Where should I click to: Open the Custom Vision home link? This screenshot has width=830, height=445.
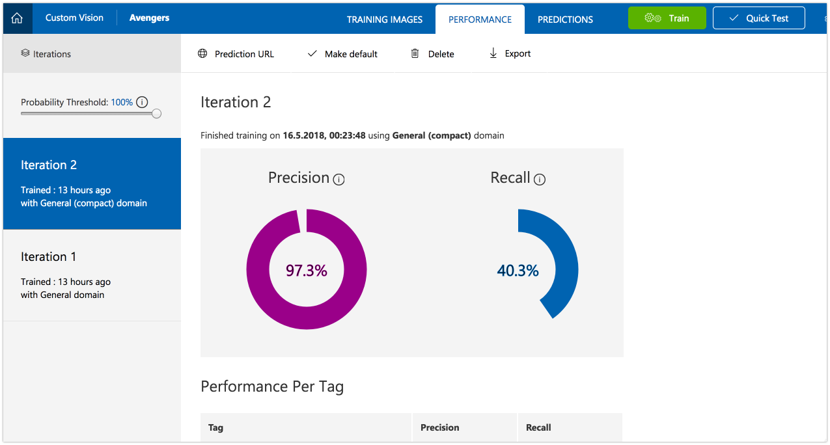pyautogui.click(x=74, y=18)
